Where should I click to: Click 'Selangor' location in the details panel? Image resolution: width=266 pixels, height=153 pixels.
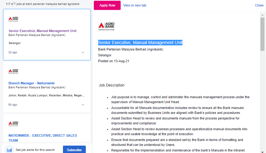click(105, 55)
